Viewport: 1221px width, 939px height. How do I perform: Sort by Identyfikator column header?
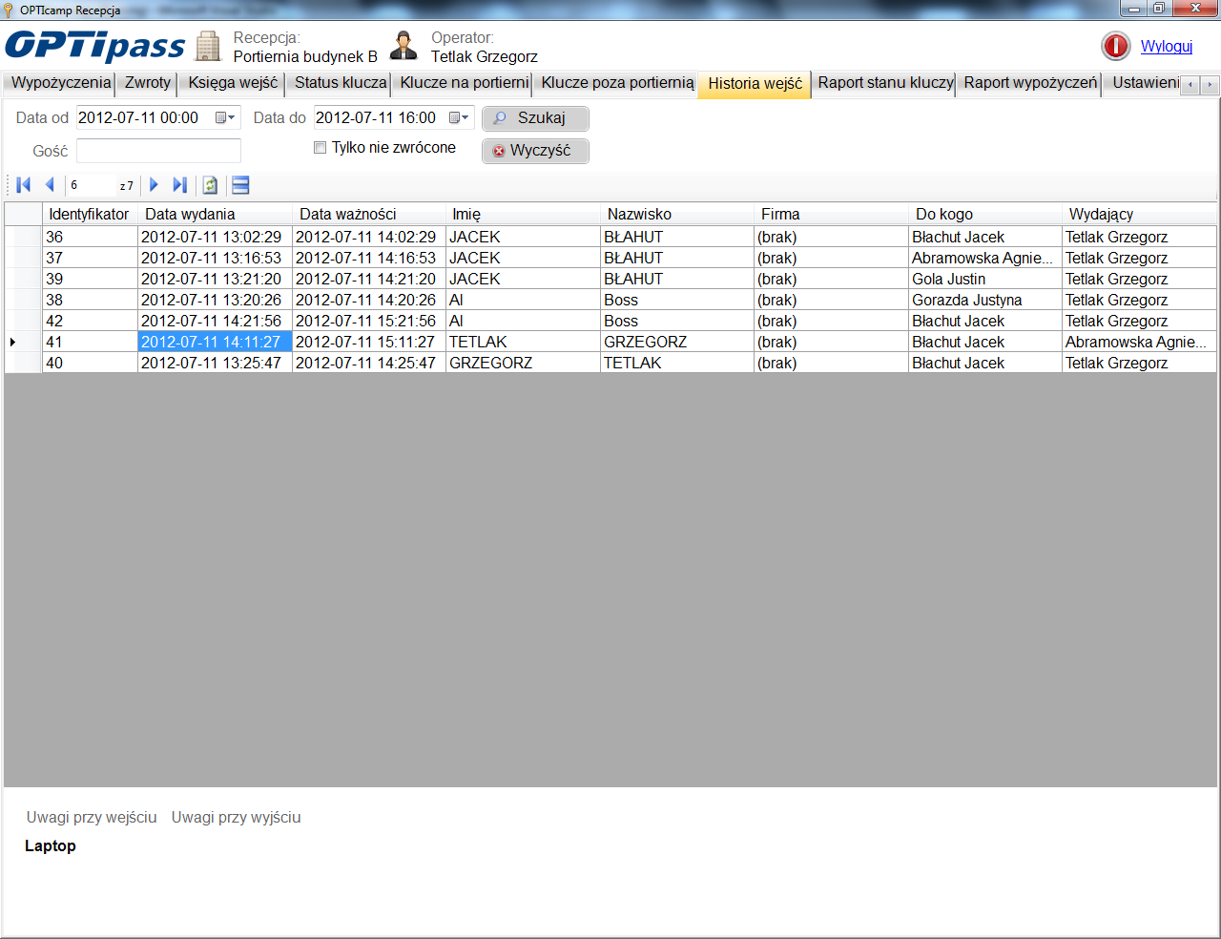tap(89, 214)
